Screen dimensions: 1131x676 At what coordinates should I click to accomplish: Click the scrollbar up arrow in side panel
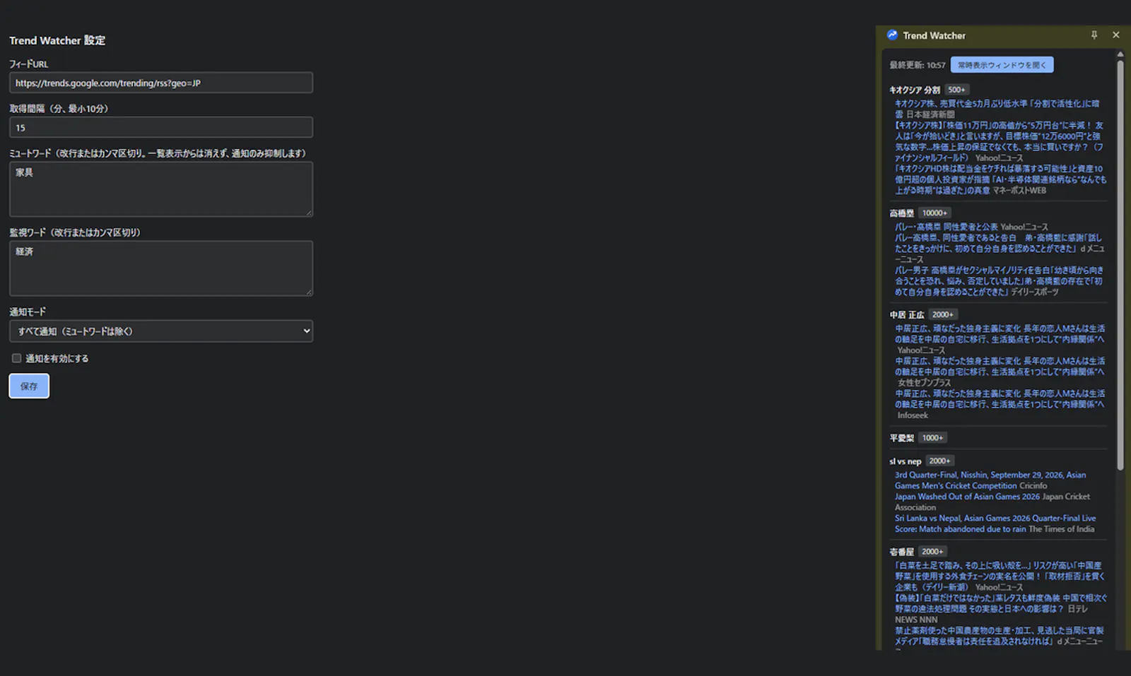coord(1120,54)
